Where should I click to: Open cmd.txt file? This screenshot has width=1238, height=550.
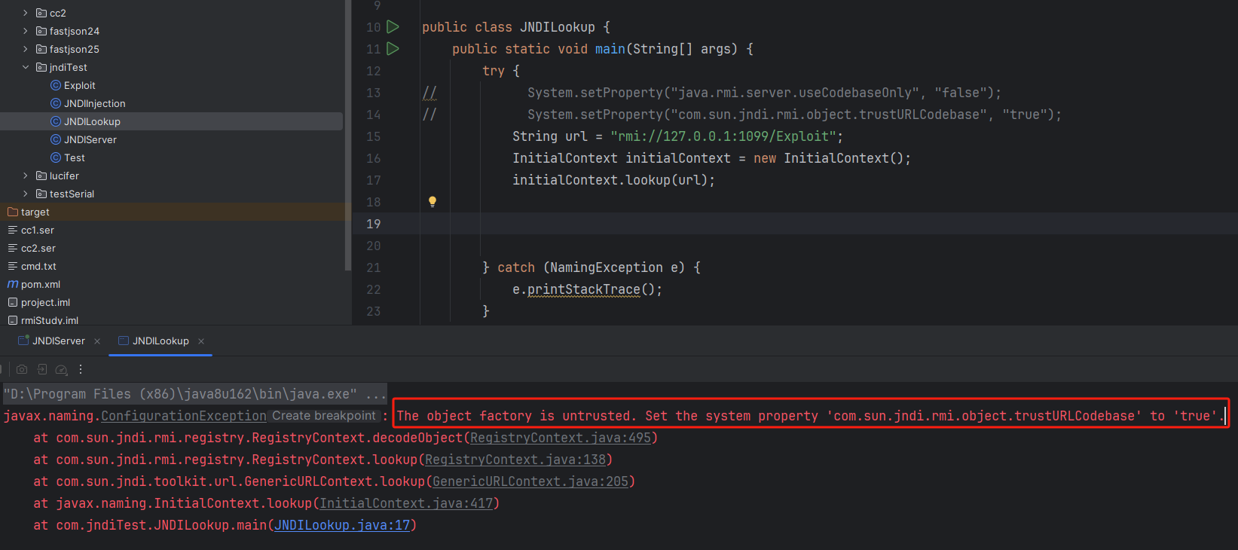click(x=38, y=266)
